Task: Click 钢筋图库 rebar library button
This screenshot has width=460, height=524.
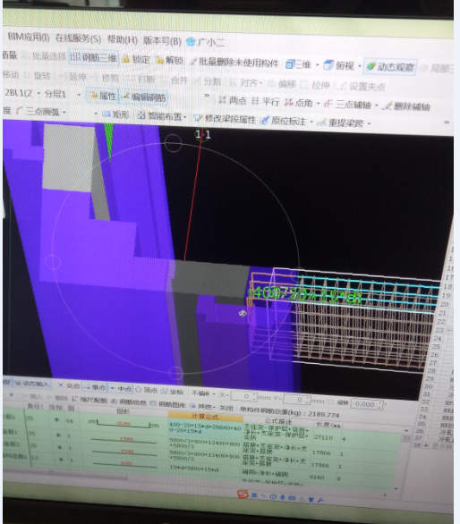Action: point(168,404)
